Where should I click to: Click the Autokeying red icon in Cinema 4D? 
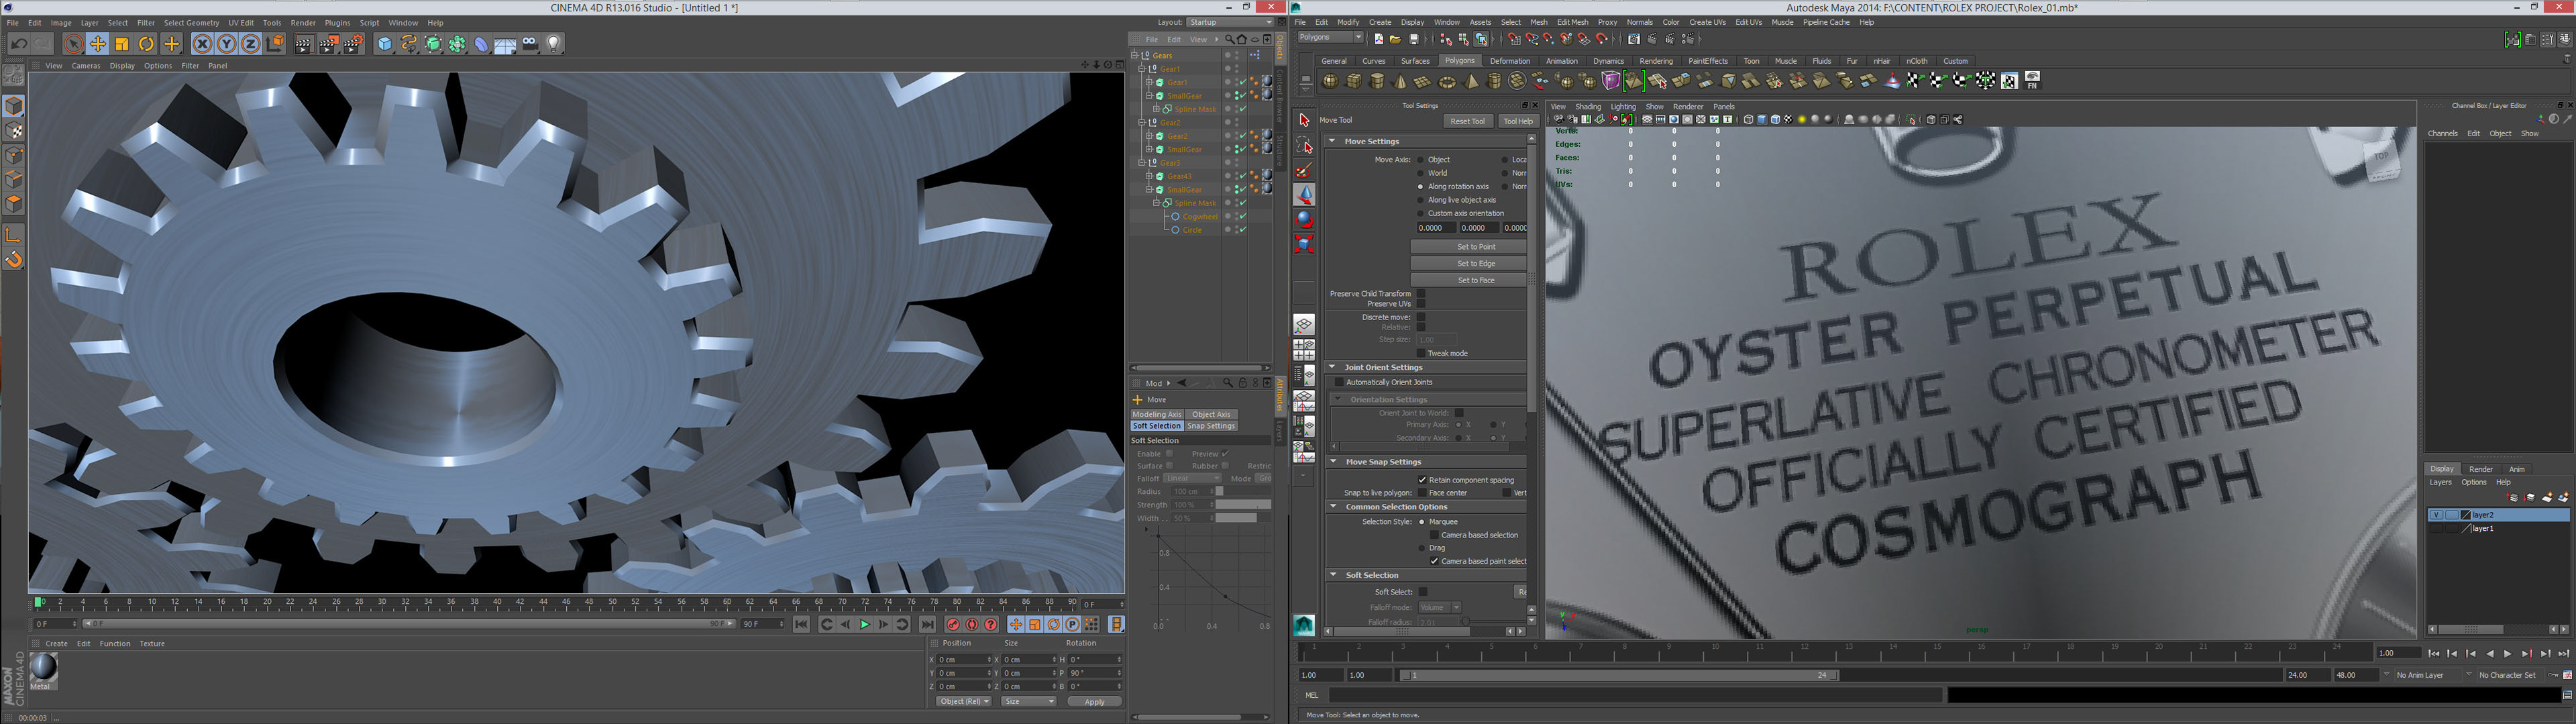point(972,624)
